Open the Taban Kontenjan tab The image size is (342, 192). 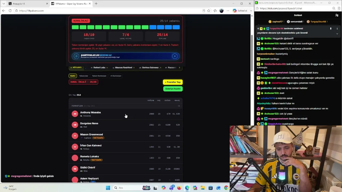pos(99,76)
